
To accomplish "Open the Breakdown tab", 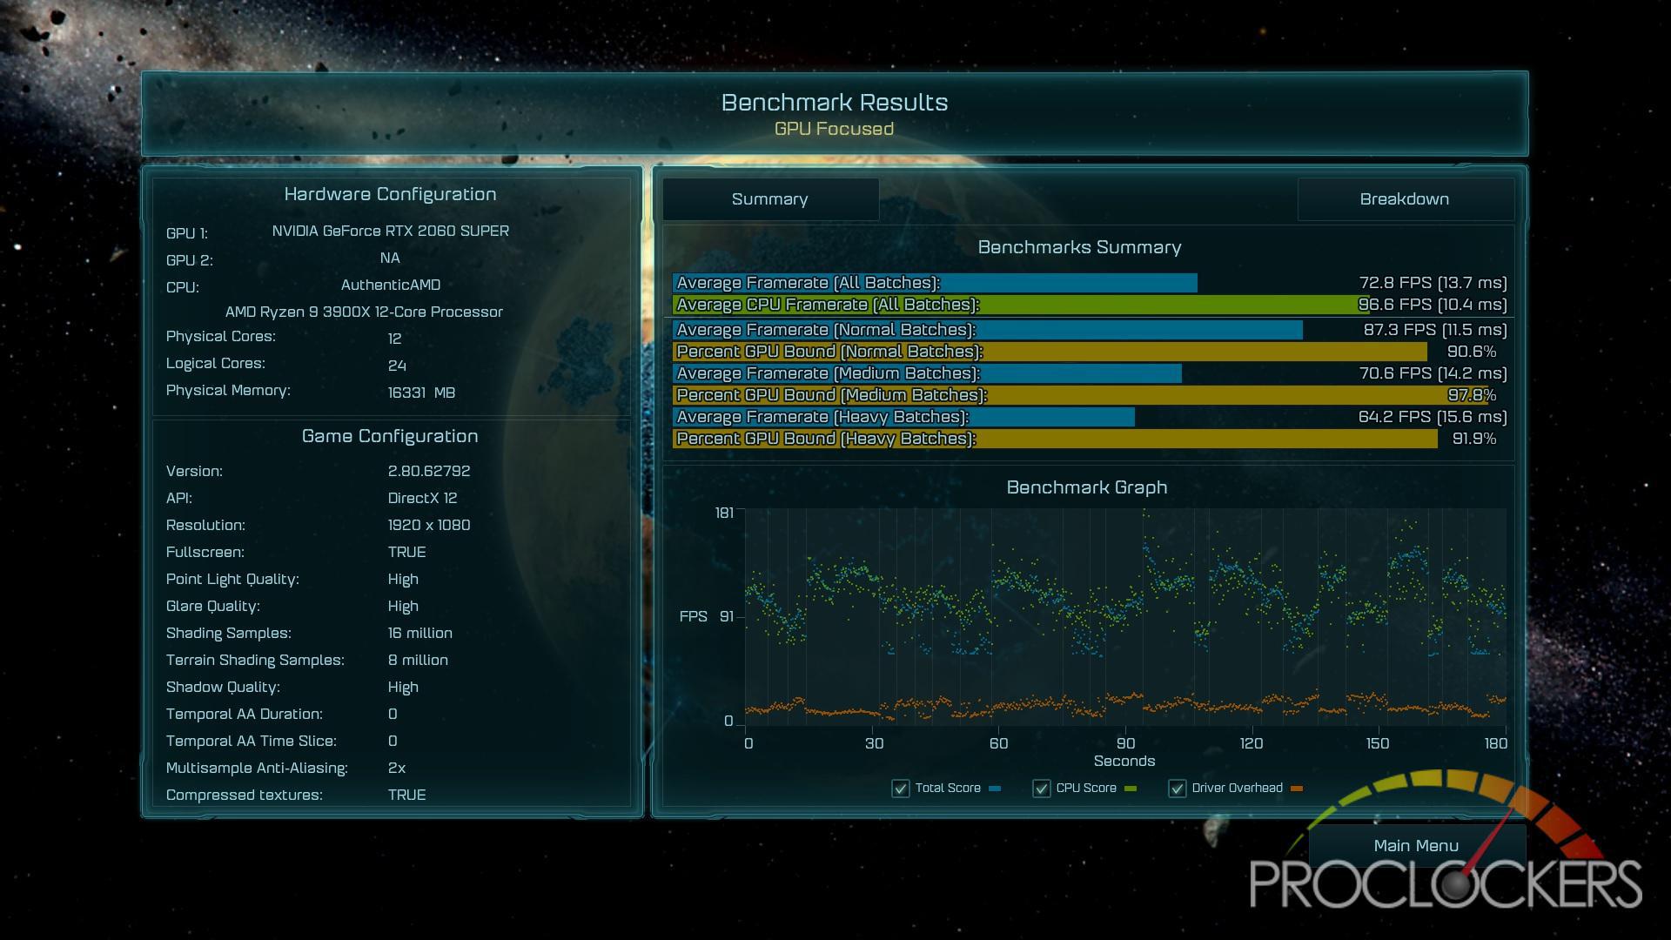I will point(1405,199).
